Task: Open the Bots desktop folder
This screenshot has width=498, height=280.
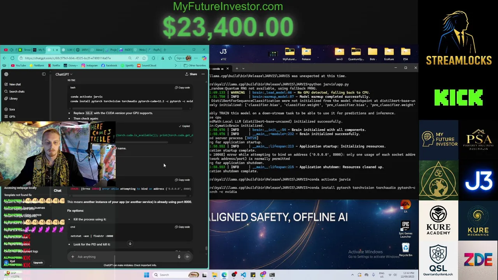Action: pos(372,54)
